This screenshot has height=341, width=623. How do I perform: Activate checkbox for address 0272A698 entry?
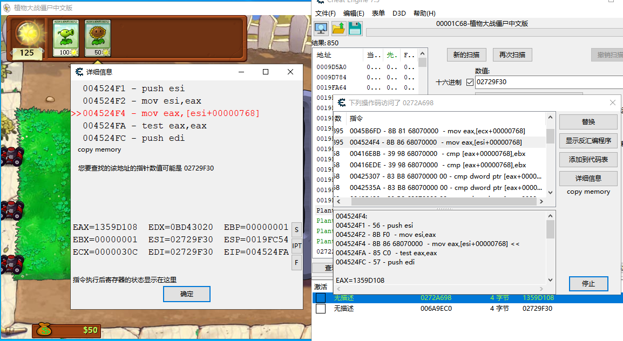(x=321, y=298)
